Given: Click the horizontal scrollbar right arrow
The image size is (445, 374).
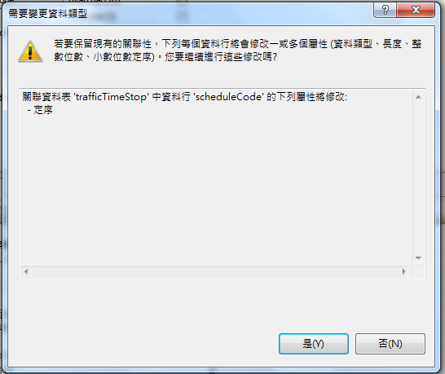Looking at the screenshot, I should click(x=404, y=272).
